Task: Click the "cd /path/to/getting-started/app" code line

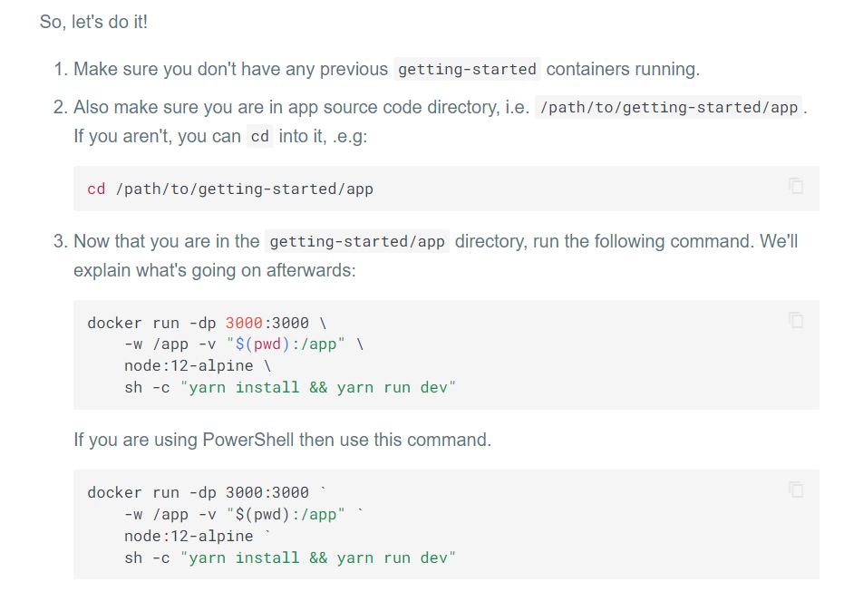Action: [x=230, y=189]
